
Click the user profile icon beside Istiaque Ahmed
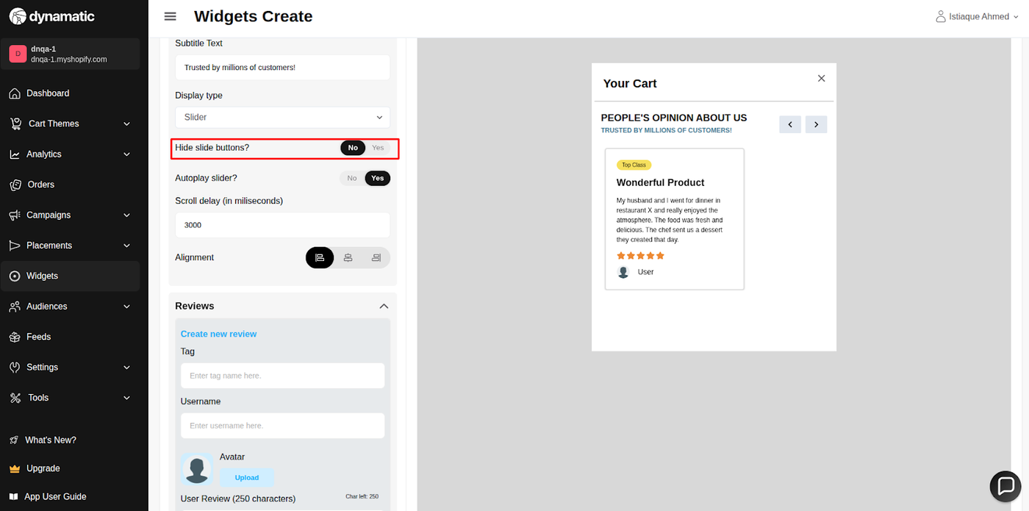[940, 16]
